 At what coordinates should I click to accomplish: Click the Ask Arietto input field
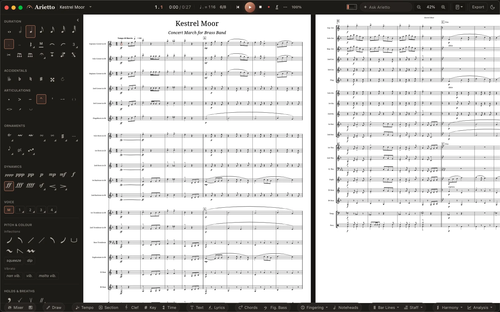pyautogui.click(x=386, y=7)
